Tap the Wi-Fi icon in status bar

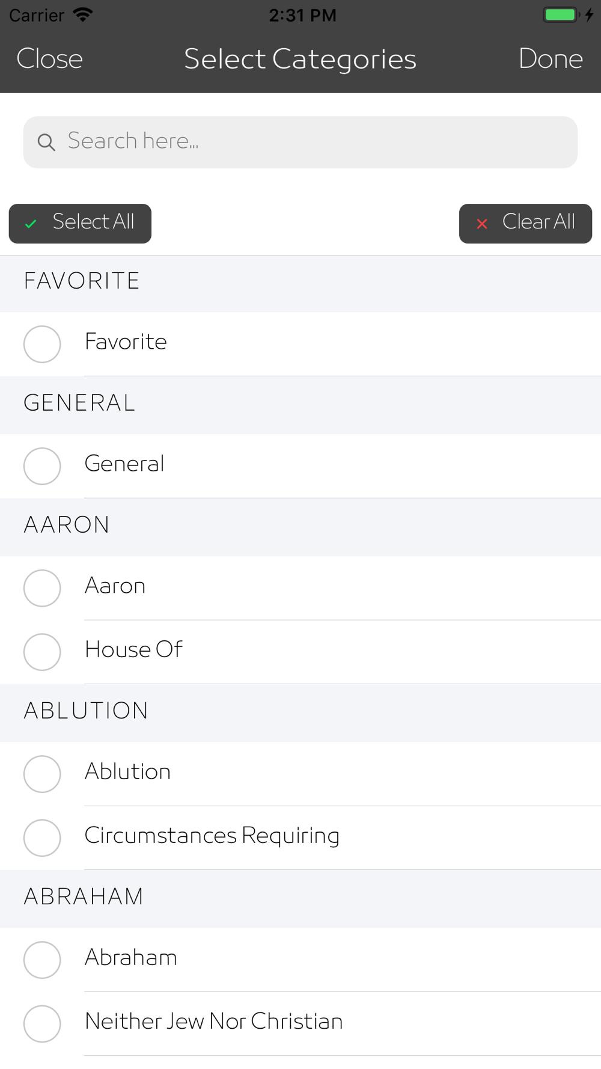(x=82, y=14)
